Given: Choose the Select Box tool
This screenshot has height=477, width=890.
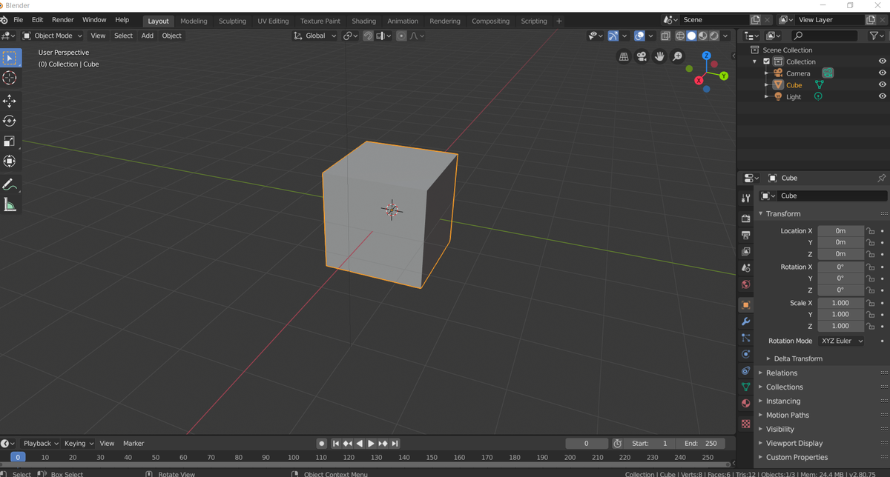Looking at the screenshot, I should pyautogui.click(x=10, y=58).
